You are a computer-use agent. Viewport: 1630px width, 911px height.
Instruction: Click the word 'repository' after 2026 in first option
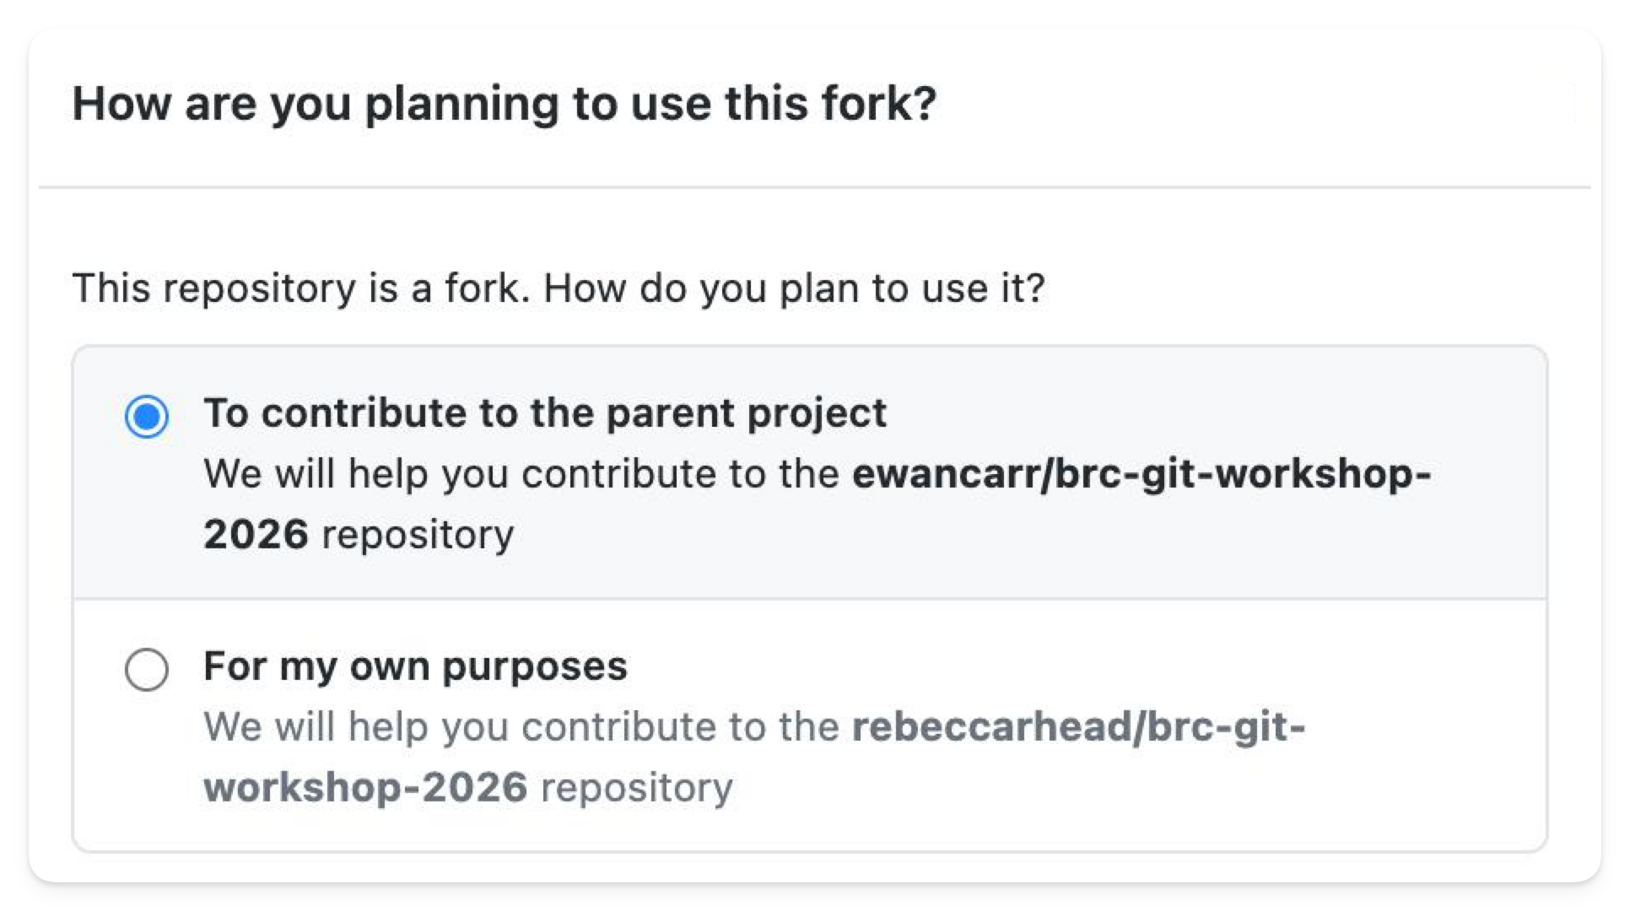click(418, 535)
